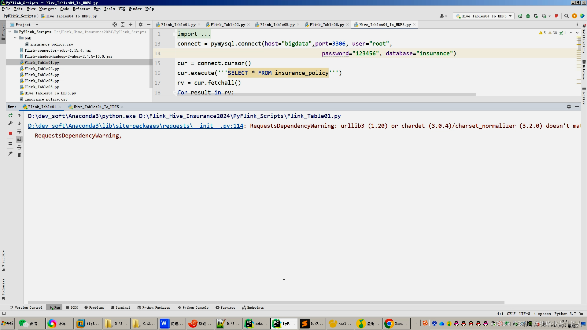Collapse the bak folder in project tree

[15, 38]
